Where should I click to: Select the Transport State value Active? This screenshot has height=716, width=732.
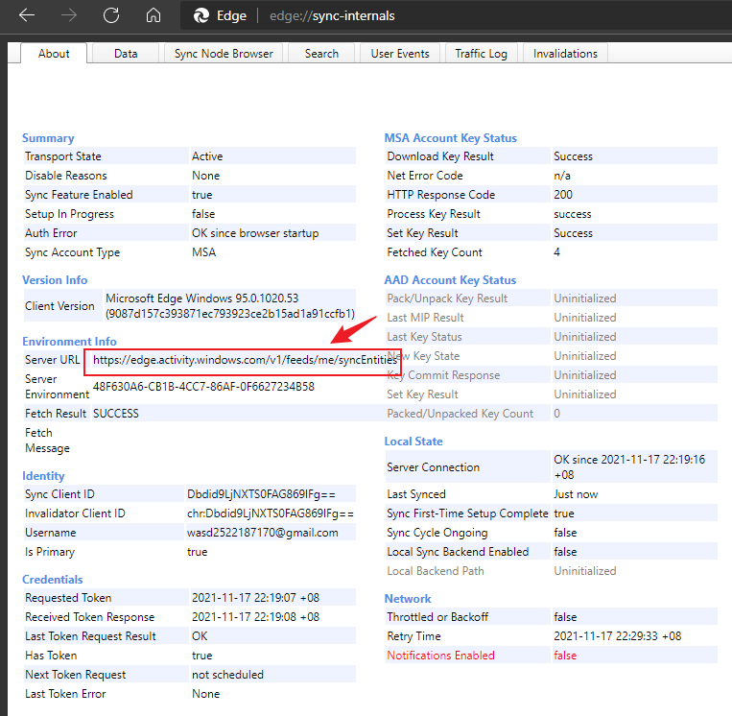click(207, 156)
